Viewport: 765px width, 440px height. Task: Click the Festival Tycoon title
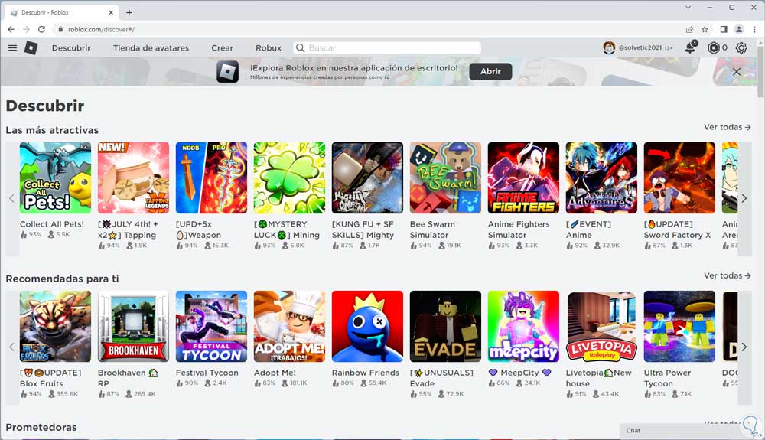click(x=207, y=373)
